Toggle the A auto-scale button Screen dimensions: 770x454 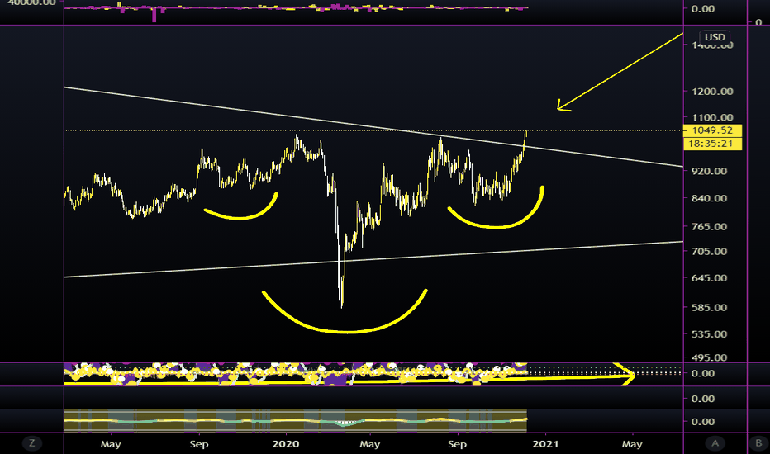pos(715,444)
